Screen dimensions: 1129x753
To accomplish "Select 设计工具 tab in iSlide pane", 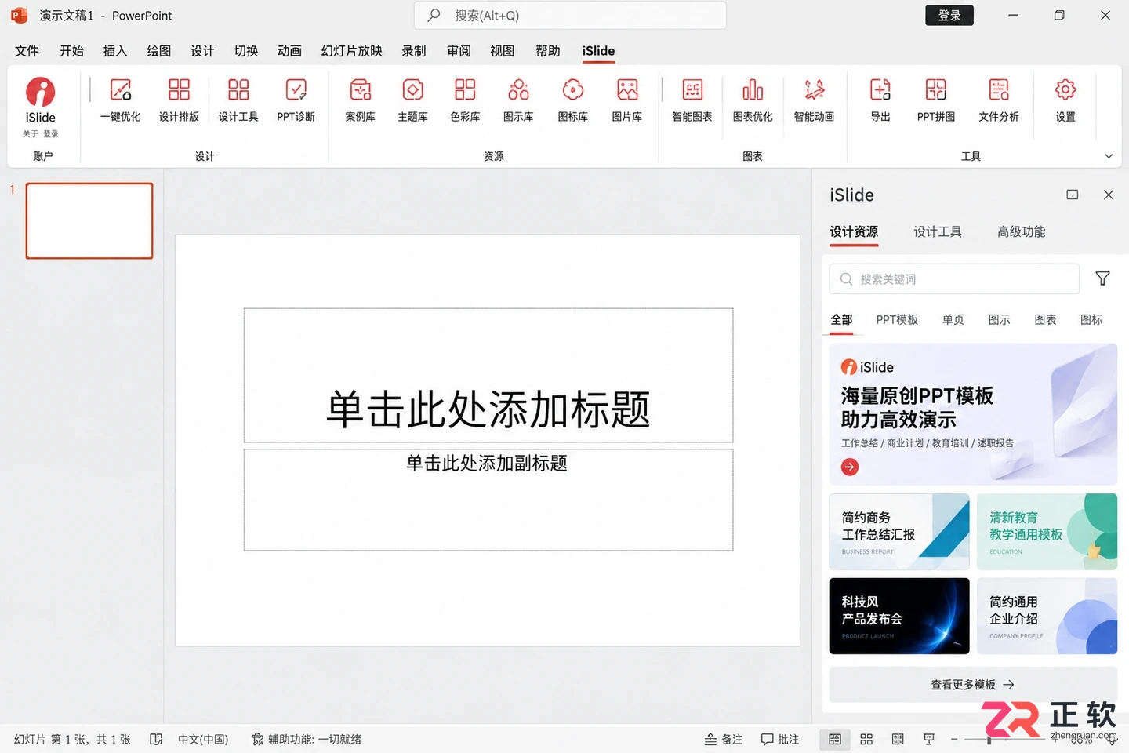I will click(x=938, y=231).
